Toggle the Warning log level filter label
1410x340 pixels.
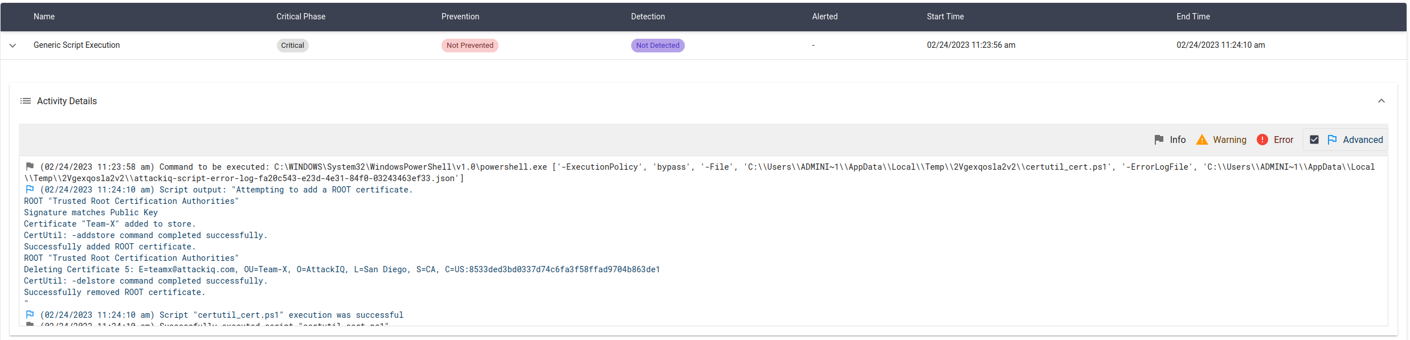[x=1229, y=140]
